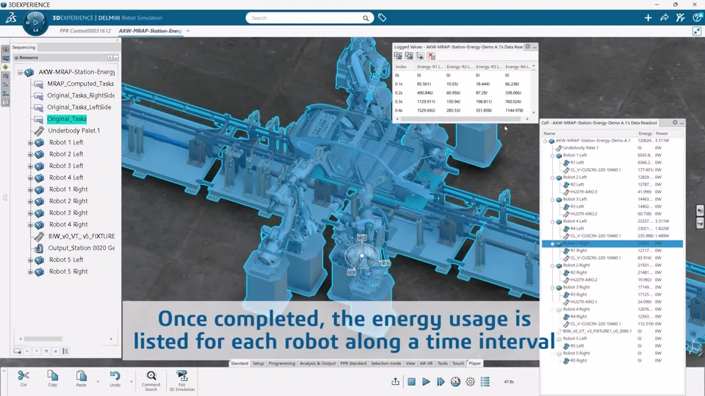The image size is (705, 396).
Task: Open the Undo dropdown arrow
Action: coord(131,381)
